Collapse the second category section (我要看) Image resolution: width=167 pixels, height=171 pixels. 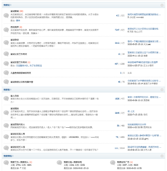pos(162,90)
